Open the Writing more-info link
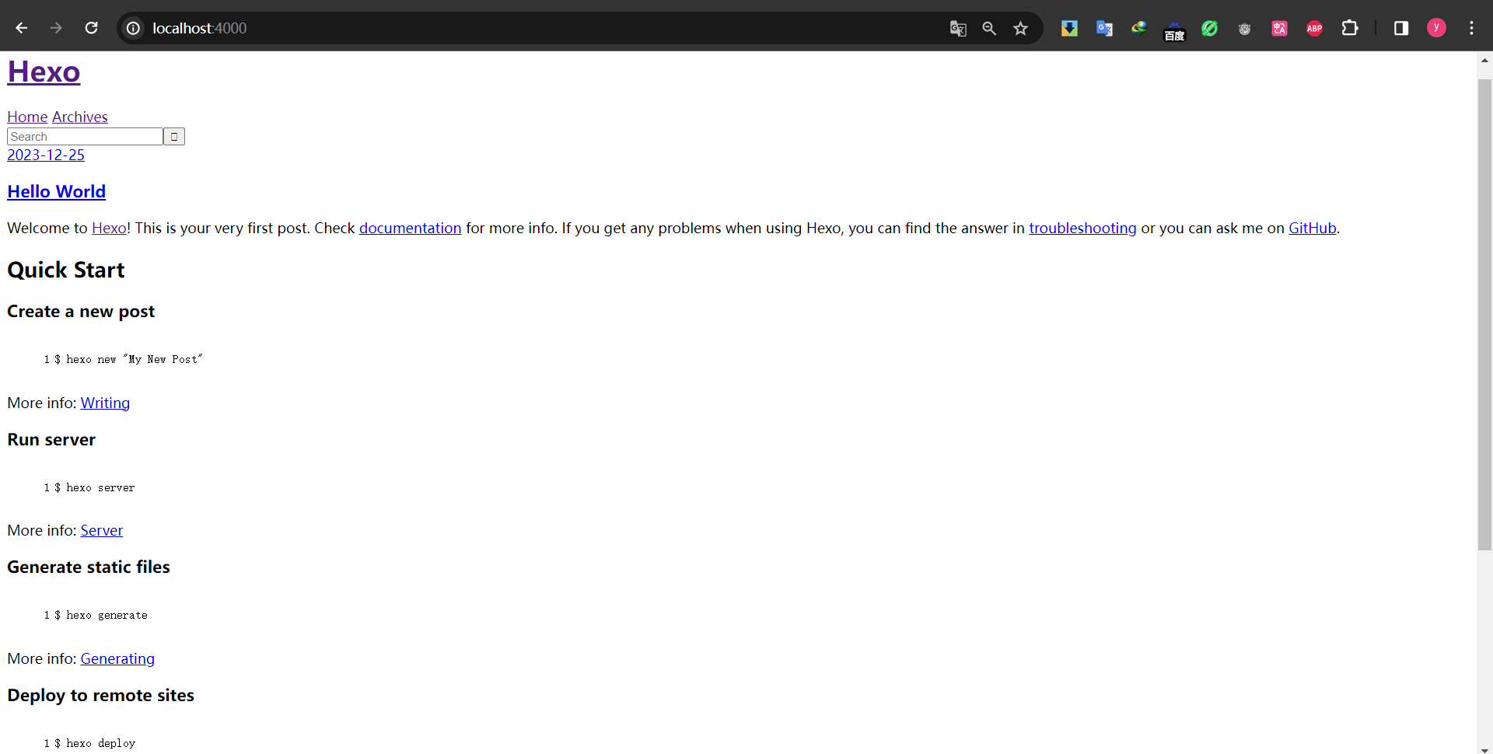The height and width of the screenshot is (754, 1493). (x=105, y=403)
